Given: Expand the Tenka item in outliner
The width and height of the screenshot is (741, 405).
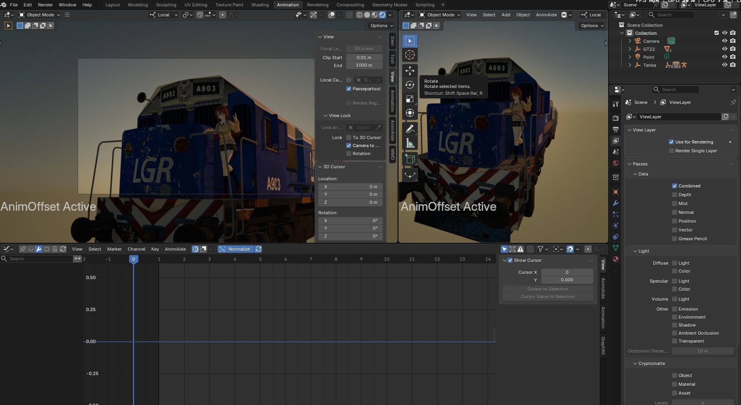Looking at the screenshot, I should [630, 65].
